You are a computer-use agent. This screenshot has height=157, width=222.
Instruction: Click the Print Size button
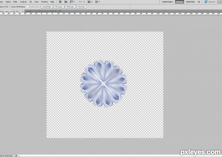click(x=81, y=7)
